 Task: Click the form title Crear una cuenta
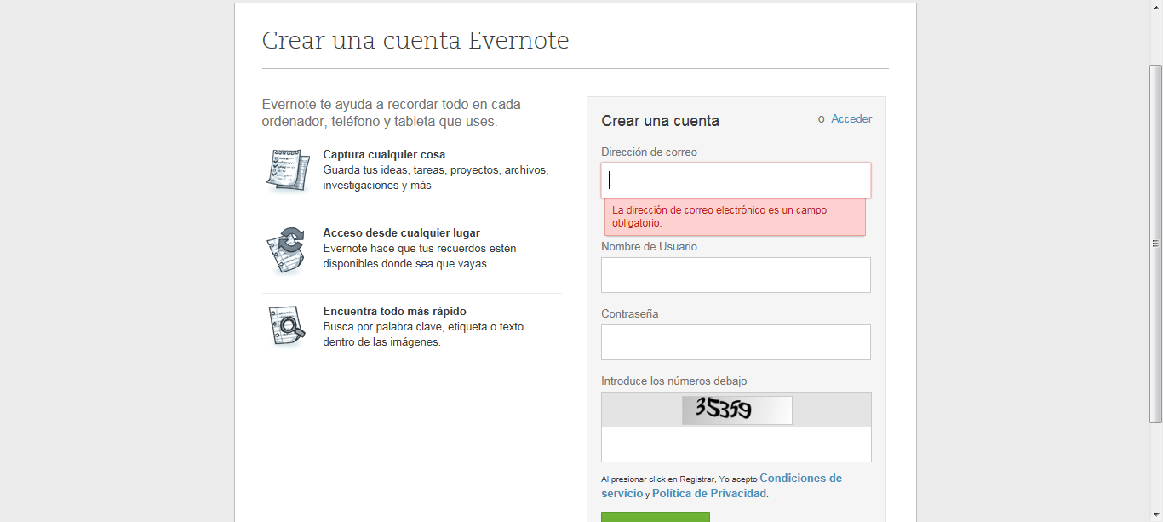660,121
